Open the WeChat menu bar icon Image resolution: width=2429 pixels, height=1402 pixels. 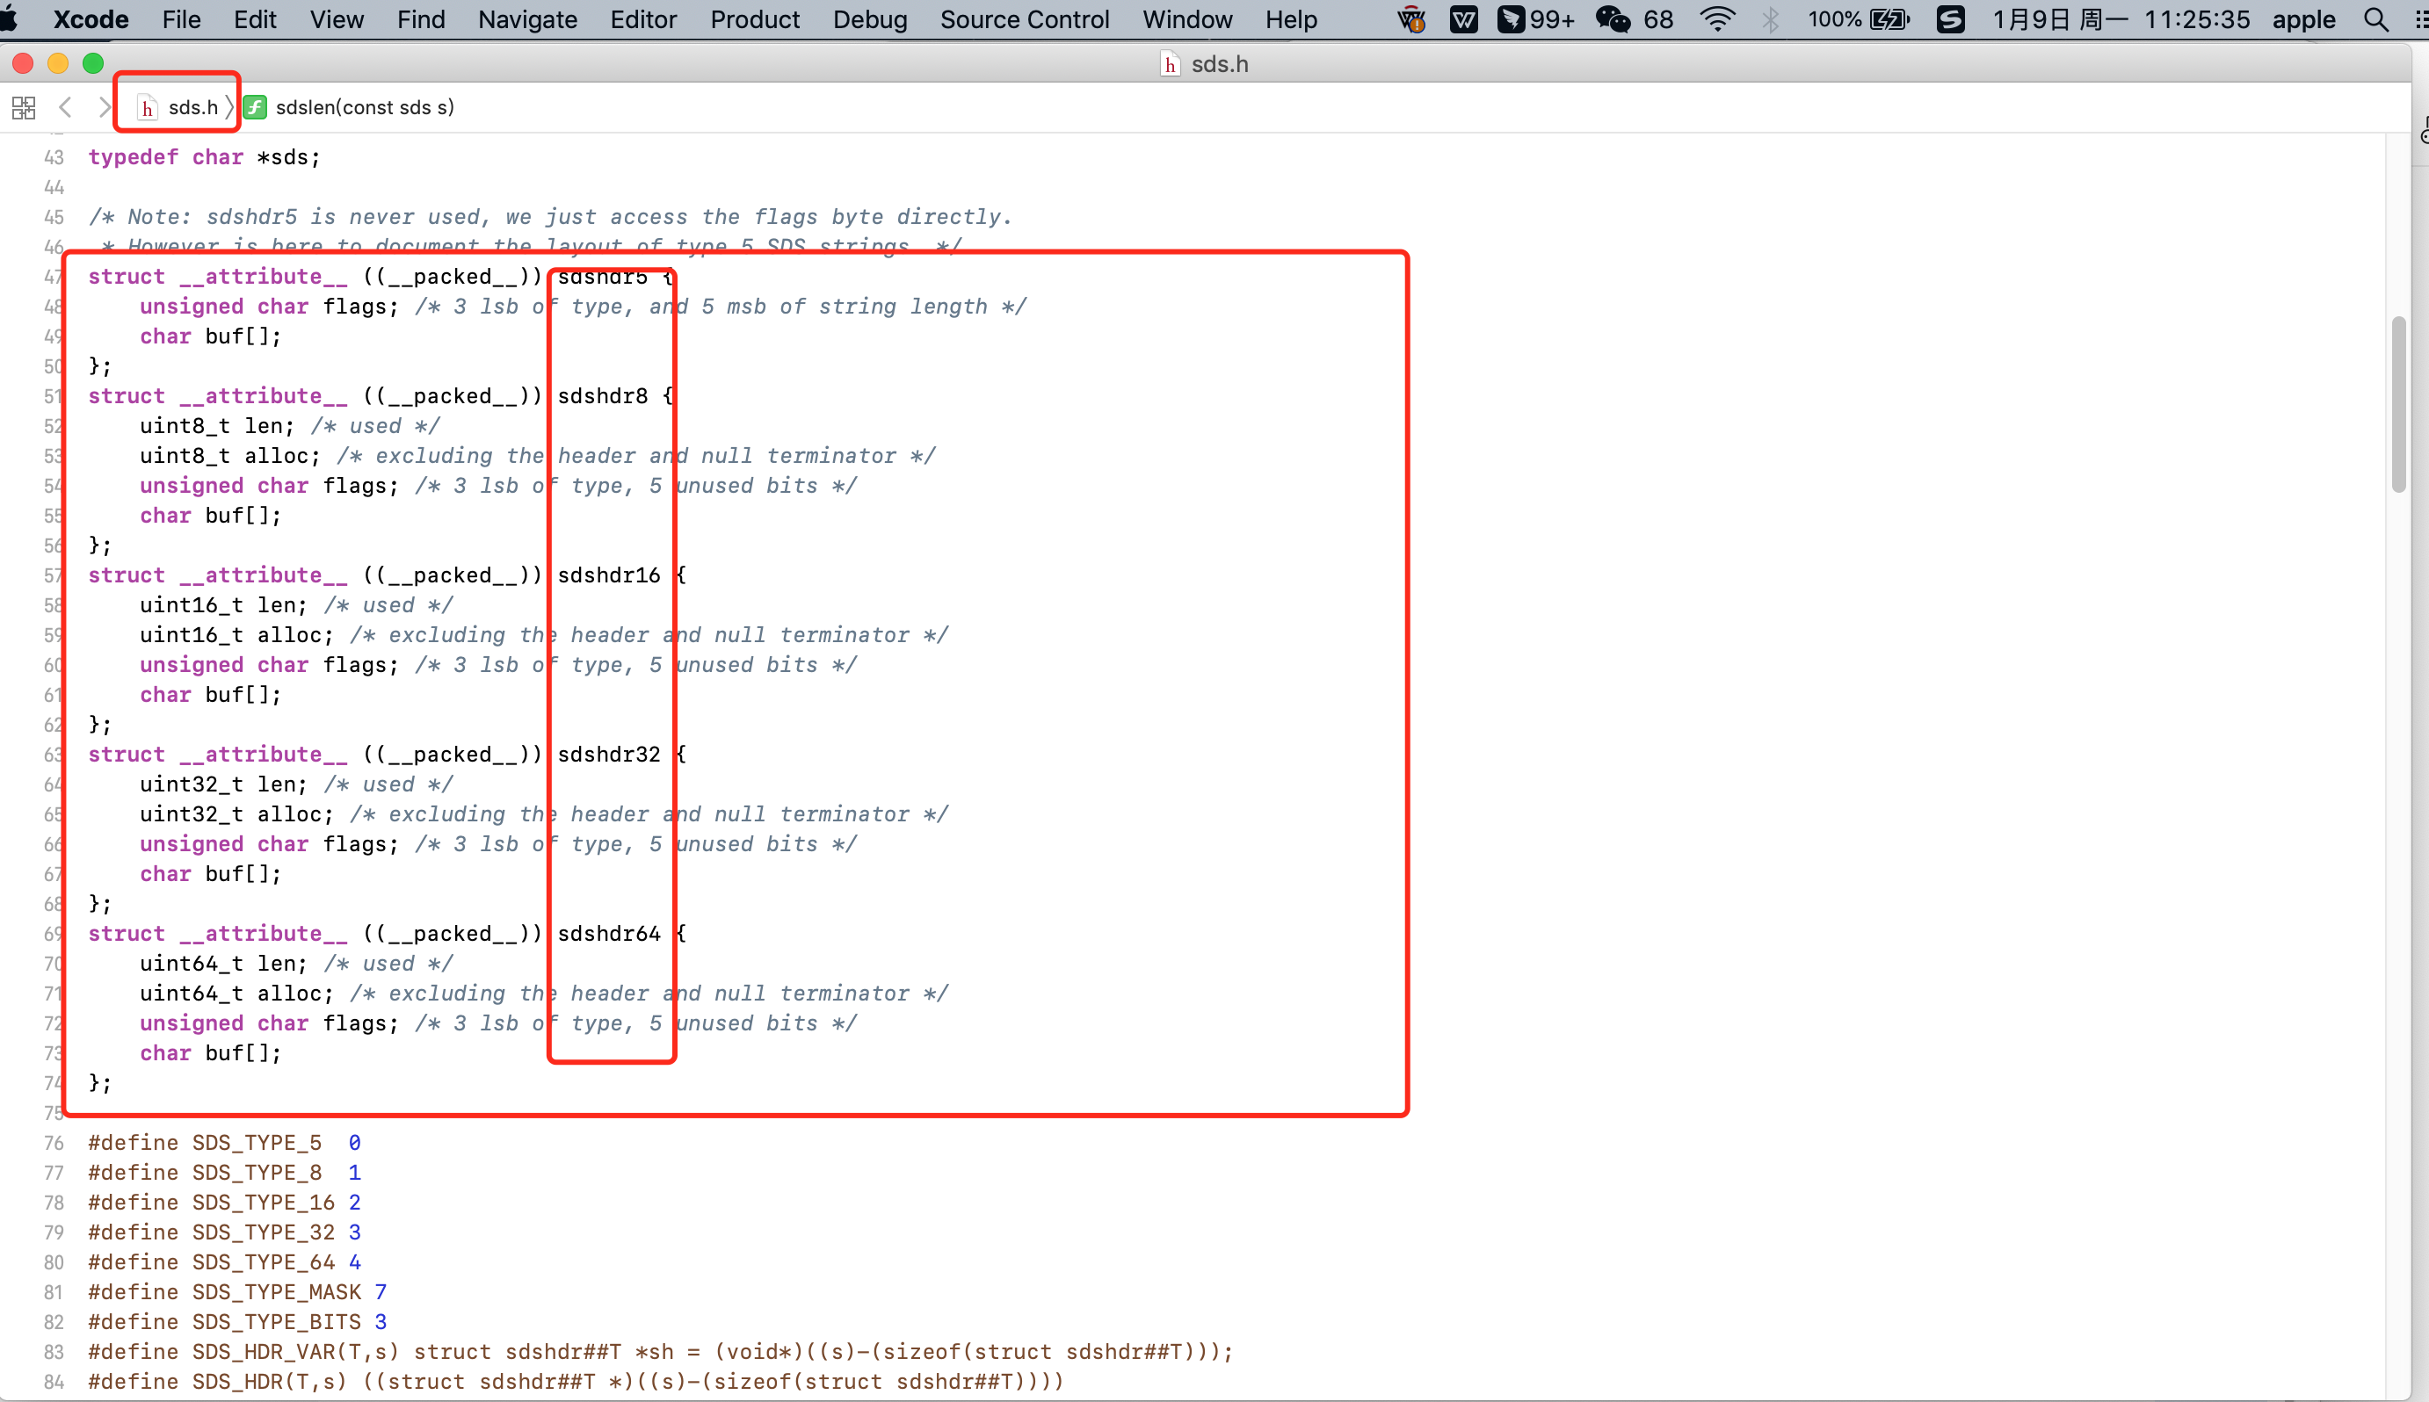1613,19
